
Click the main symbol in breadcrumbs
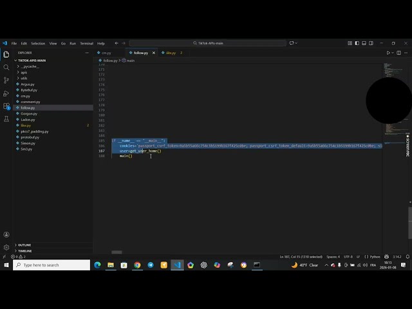129,61
